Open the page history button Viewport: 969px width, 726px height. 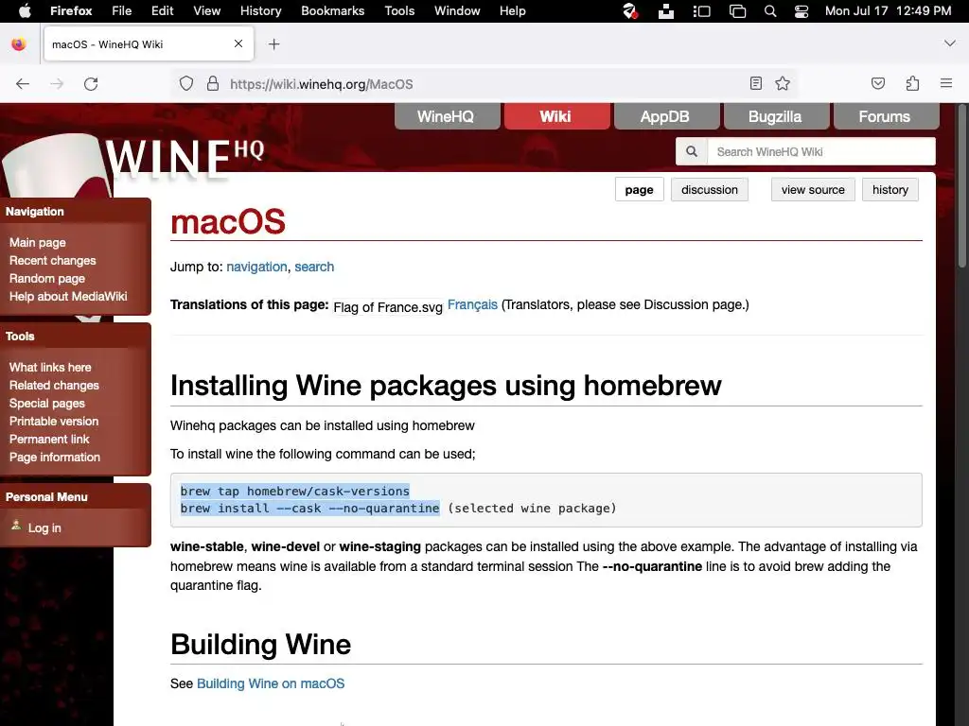(x=890, y=189)
